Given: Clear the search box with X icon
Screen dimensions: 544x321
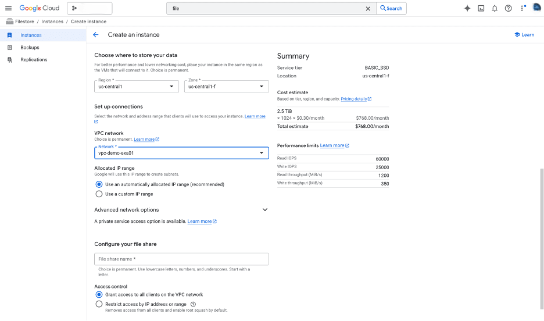Looking at the screenshot, I should tap(368, 8).
